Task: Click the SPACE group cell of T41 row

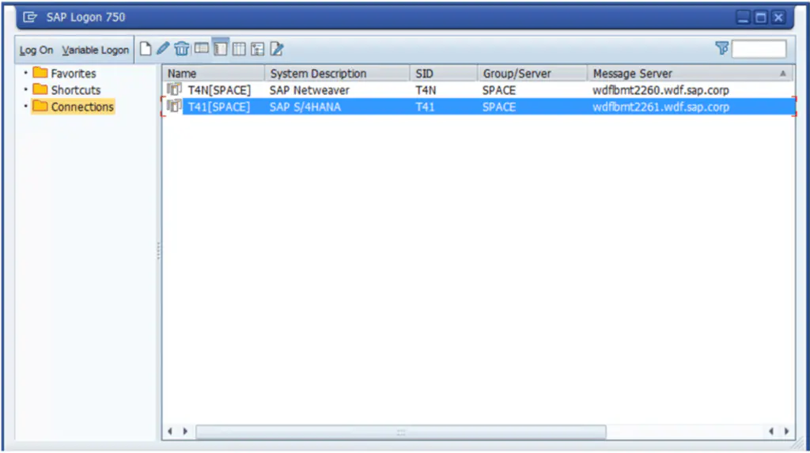Action: 499,107
